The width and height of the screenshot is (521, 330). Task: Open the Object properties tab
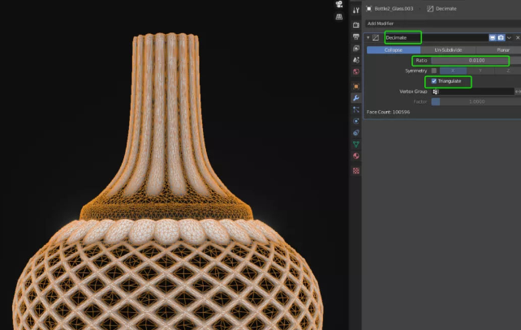coord(356,86)
